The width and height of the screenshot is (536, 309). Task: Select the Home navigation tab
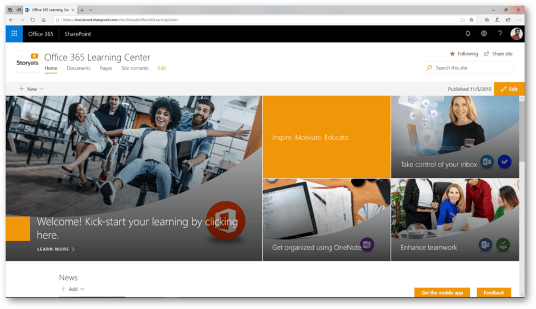(x=51, y=68)
